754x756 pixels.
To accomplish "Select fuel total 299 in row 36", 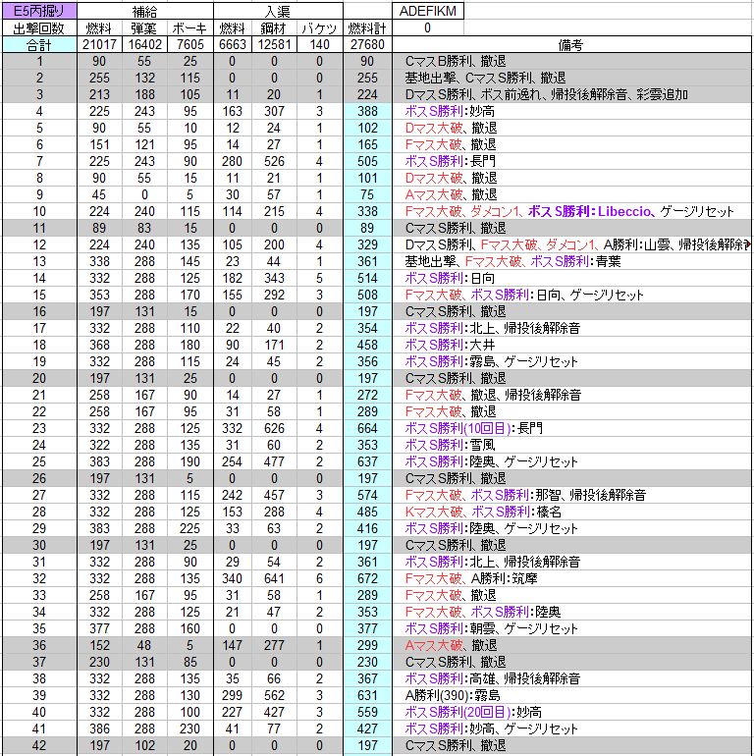I will coord(367,646).
